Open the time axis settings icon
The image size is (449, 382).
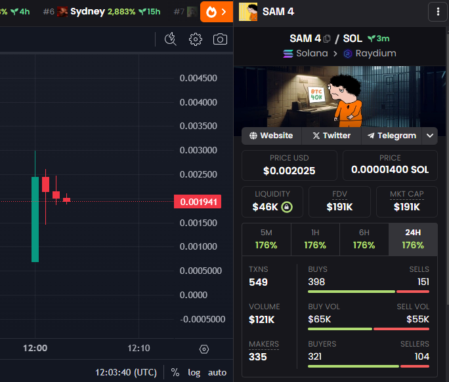[204, 349]
